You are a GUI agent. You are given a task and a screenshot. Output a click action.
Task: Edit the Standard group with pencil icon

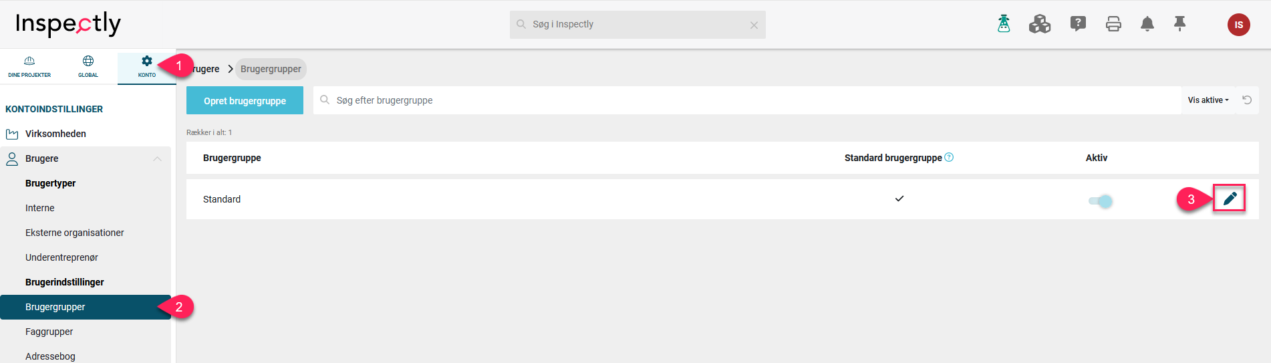coord(1230,199)
